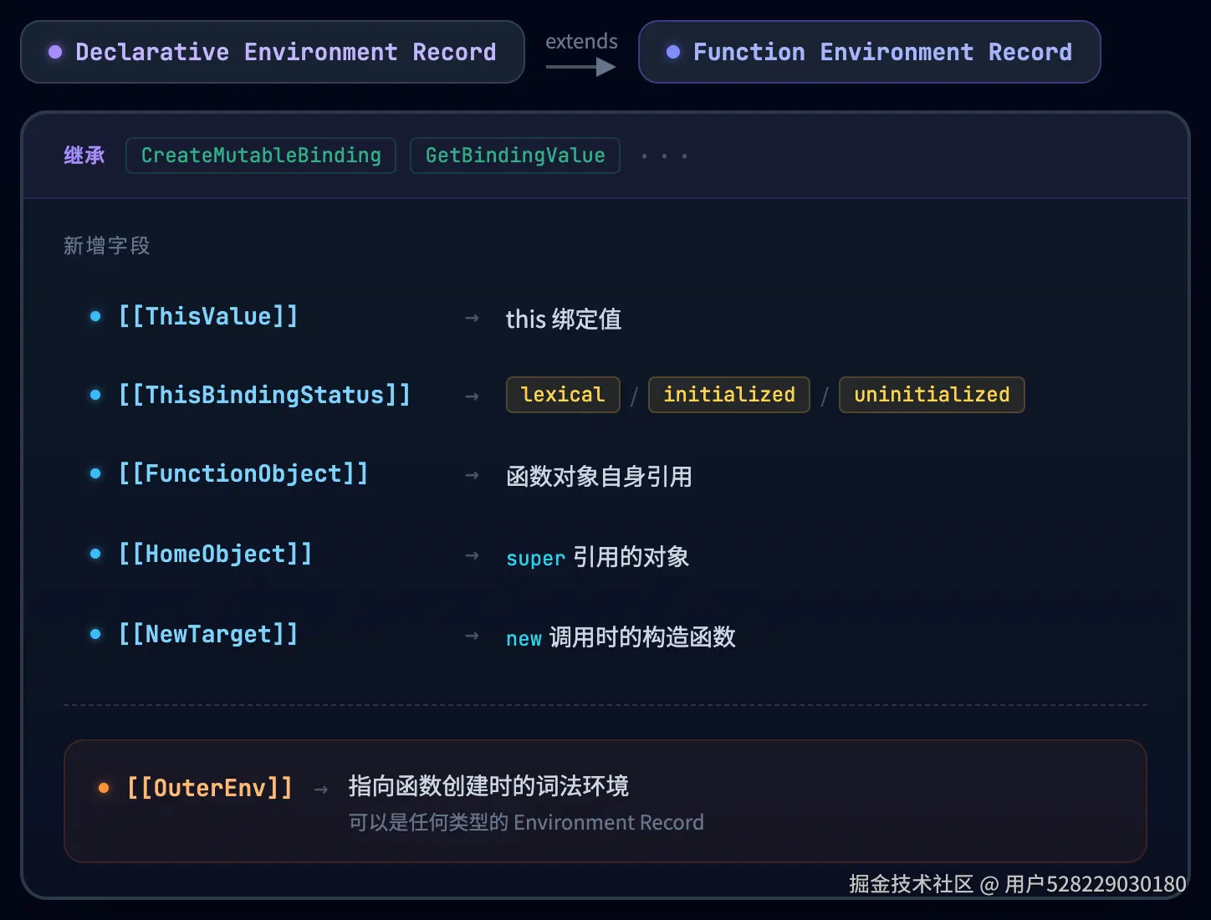This screenshot has height=920, width=1211.
Task: Click the [[FunctionObject]] field name
Action: (243, 473)
